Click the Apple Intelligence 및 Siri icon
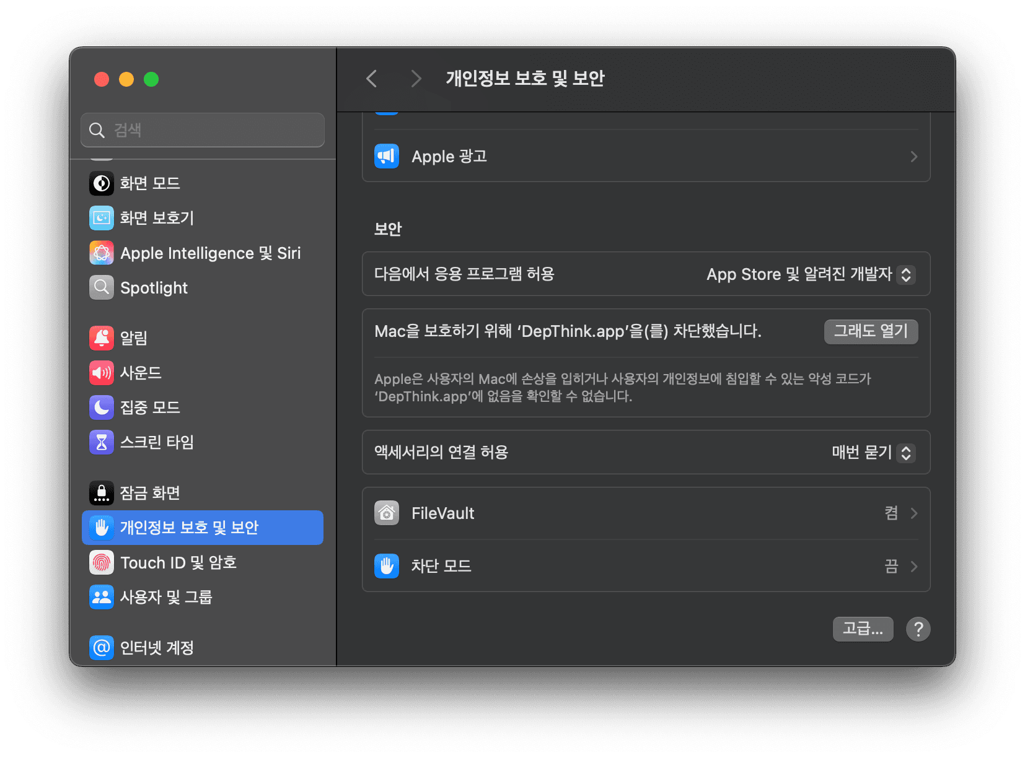The width and height of the screenshot is (1025, 758). point(102,253)
